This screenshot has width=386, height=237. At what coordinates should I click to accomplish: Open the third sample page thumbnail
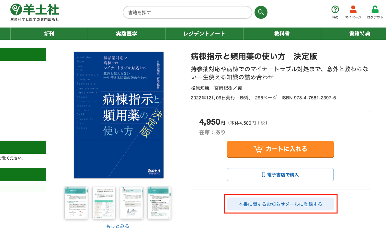(x=131, y=203)
